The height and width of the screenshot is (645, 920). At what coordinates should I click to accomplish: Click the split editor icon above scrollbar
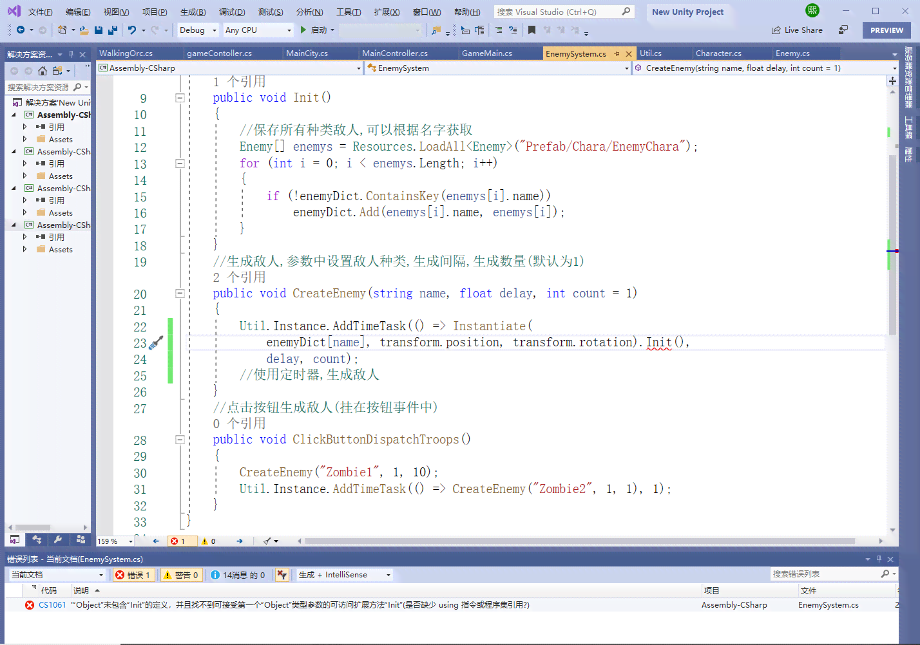(x=892, y=80)
